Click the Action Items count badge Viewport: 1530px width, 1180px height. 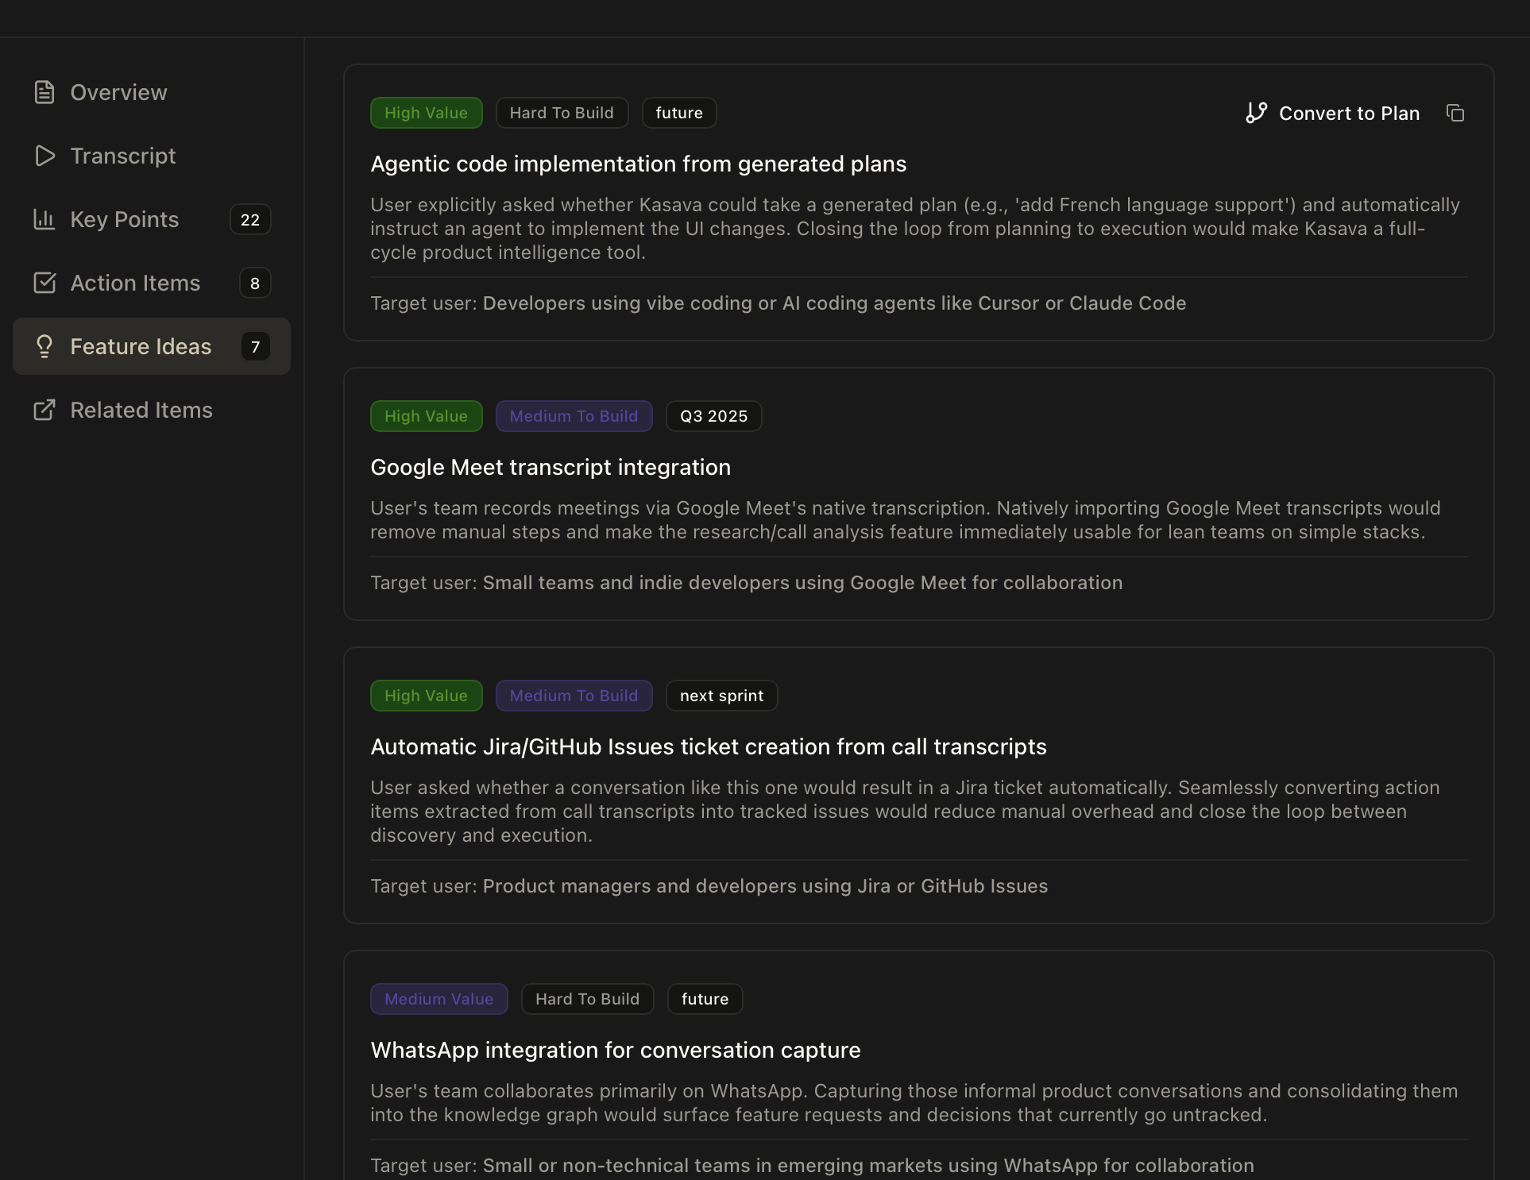tap(254, 283)
